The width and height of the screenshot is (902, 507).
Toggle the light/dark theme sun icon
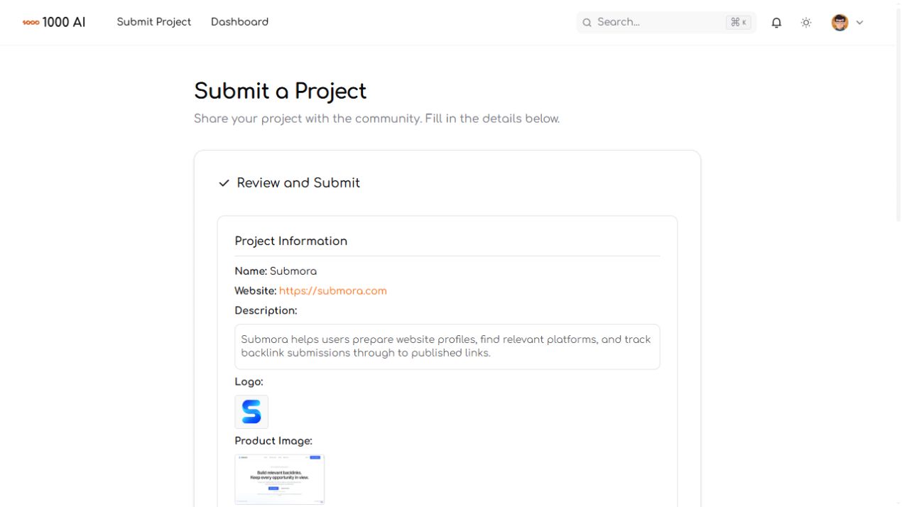tap(806, 23)
